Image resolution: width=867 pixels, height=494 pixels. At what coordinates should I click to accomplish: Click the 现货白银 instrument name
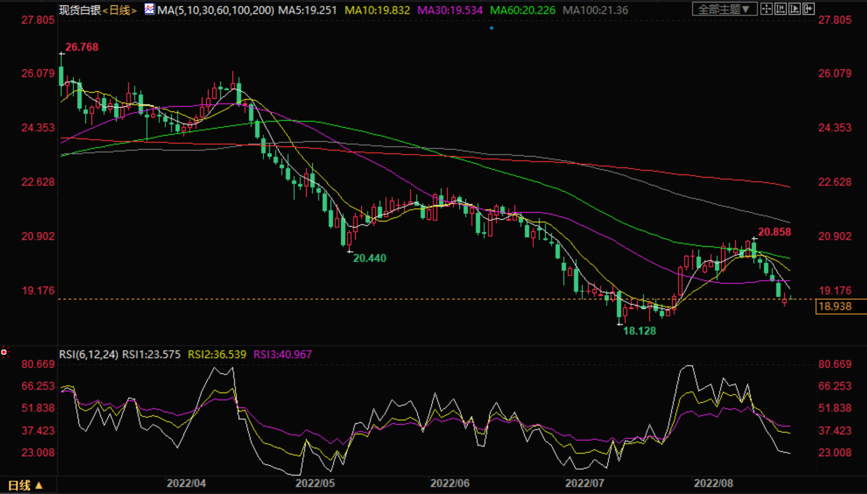(x=79, y=10)
